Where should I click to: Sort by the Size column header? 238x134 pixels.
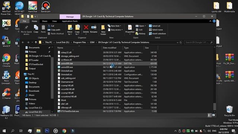pos(151,48)
